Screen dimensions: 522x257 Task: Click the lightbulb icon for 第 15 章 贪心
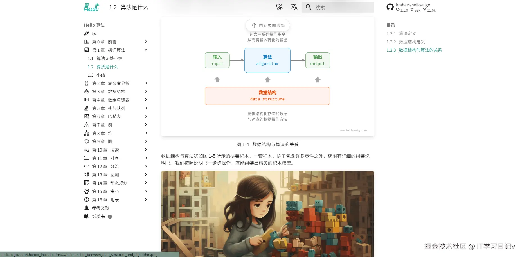pyautogui.click(x=87, y=191)
